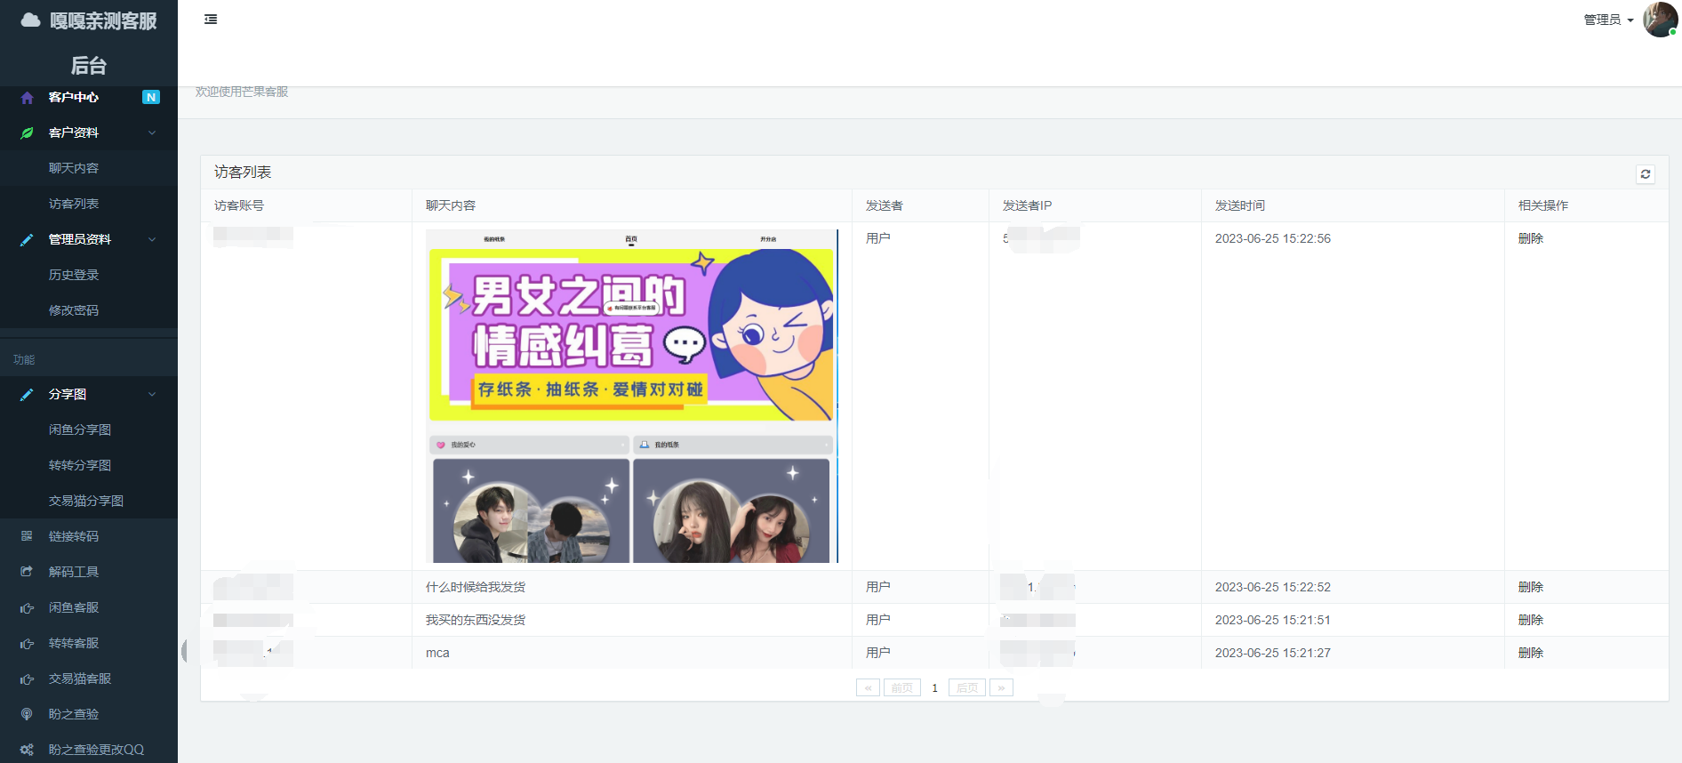The image size is (1682, 763).
Task: Click the refresh icon in 访客列表 panel
Action: click(1646, 174)
